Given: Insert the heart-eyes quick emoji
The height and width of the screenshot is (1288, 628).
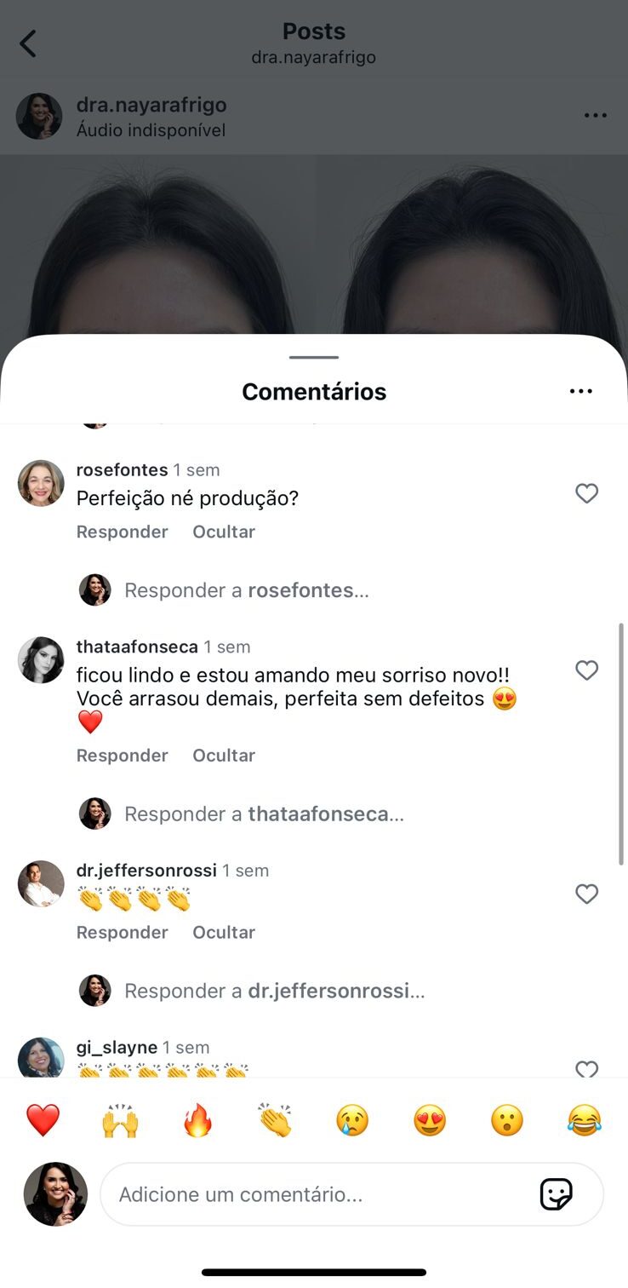Looking at the screenshot, I should click(x=430, y=1120).
